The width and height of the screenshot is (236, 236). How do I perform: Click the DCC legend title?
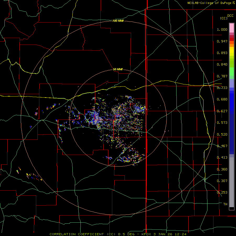[230, 16]
